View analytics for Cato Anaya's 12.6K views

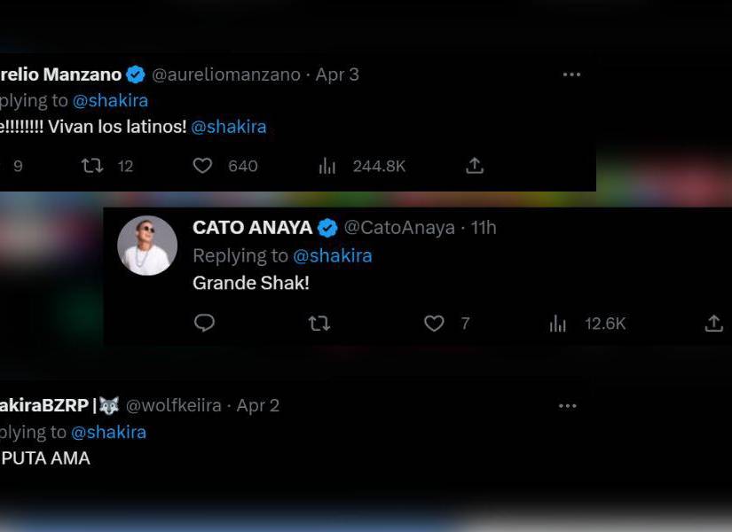558,324
